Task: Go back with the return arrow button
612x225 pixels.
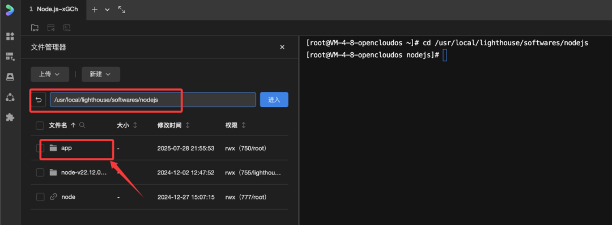Action: click(x=39, y=100)
